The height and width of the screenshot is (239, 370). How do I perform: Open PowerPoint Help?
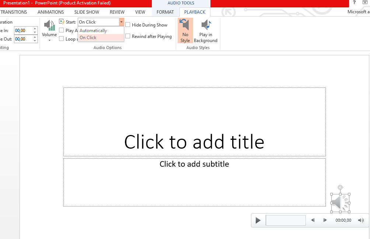[354, 3]
